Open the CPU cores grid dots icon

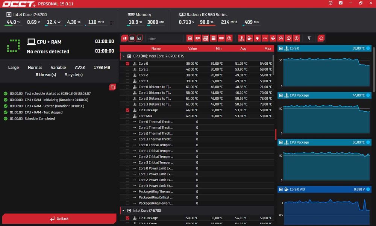coord(112,23)
